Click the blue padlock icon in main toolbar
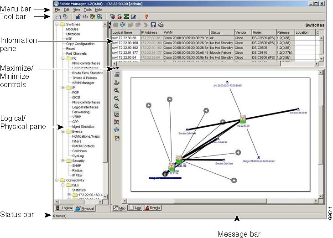This screenshot has height=238, width=333. [78, 16]
